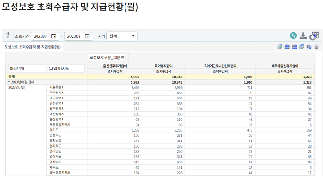Viewport: 323px width, 176px height.
Task: Click the 서울특별시 value 2,466
Action: 135,87
